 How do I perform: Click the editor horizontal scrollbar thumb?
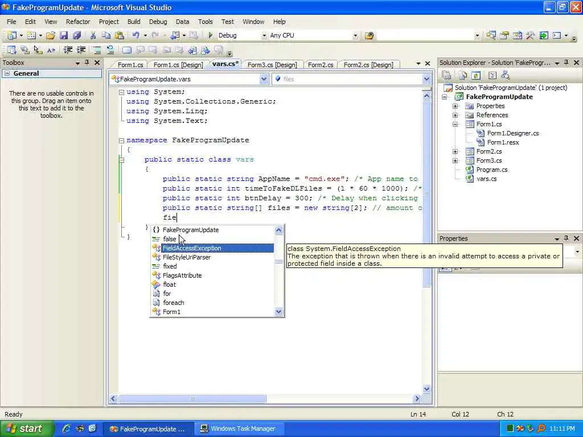(192, 399)
